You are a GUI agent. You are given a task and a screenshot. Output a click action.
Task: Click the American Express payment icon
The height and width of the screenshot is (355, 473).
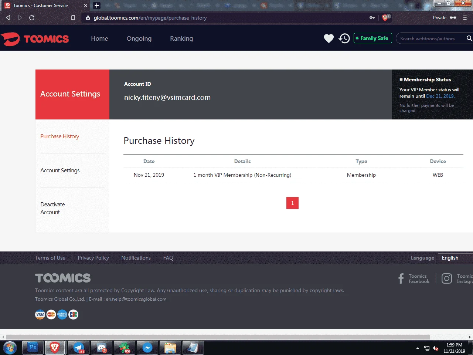tap(62, 314)
